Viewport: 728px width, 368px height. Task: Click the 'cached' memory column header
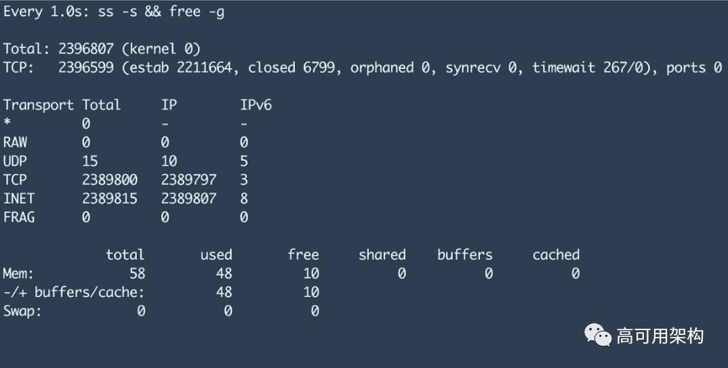pos(557,254)
